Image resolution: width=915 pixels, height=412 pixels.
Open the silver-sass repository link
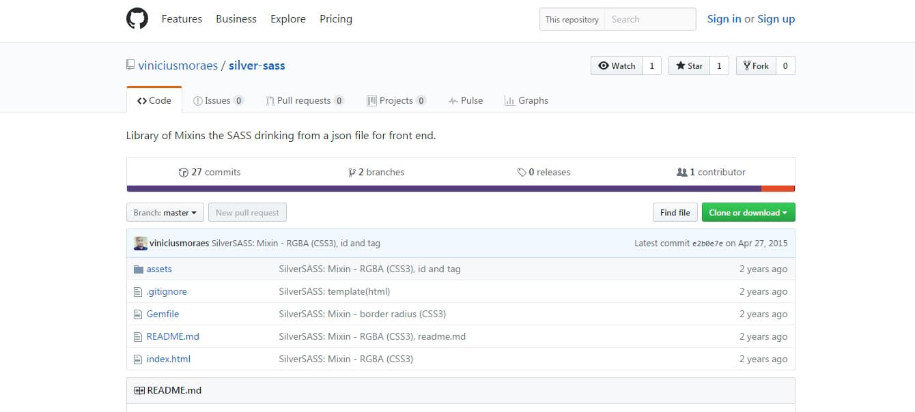pos(257,65)
